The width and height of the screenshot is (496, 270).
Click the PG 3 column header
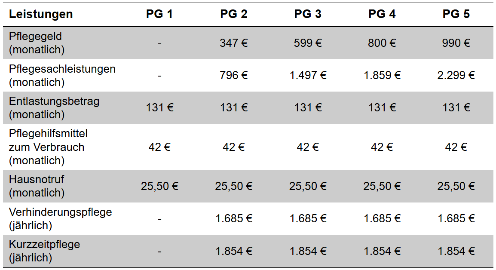tap(308, 14)
